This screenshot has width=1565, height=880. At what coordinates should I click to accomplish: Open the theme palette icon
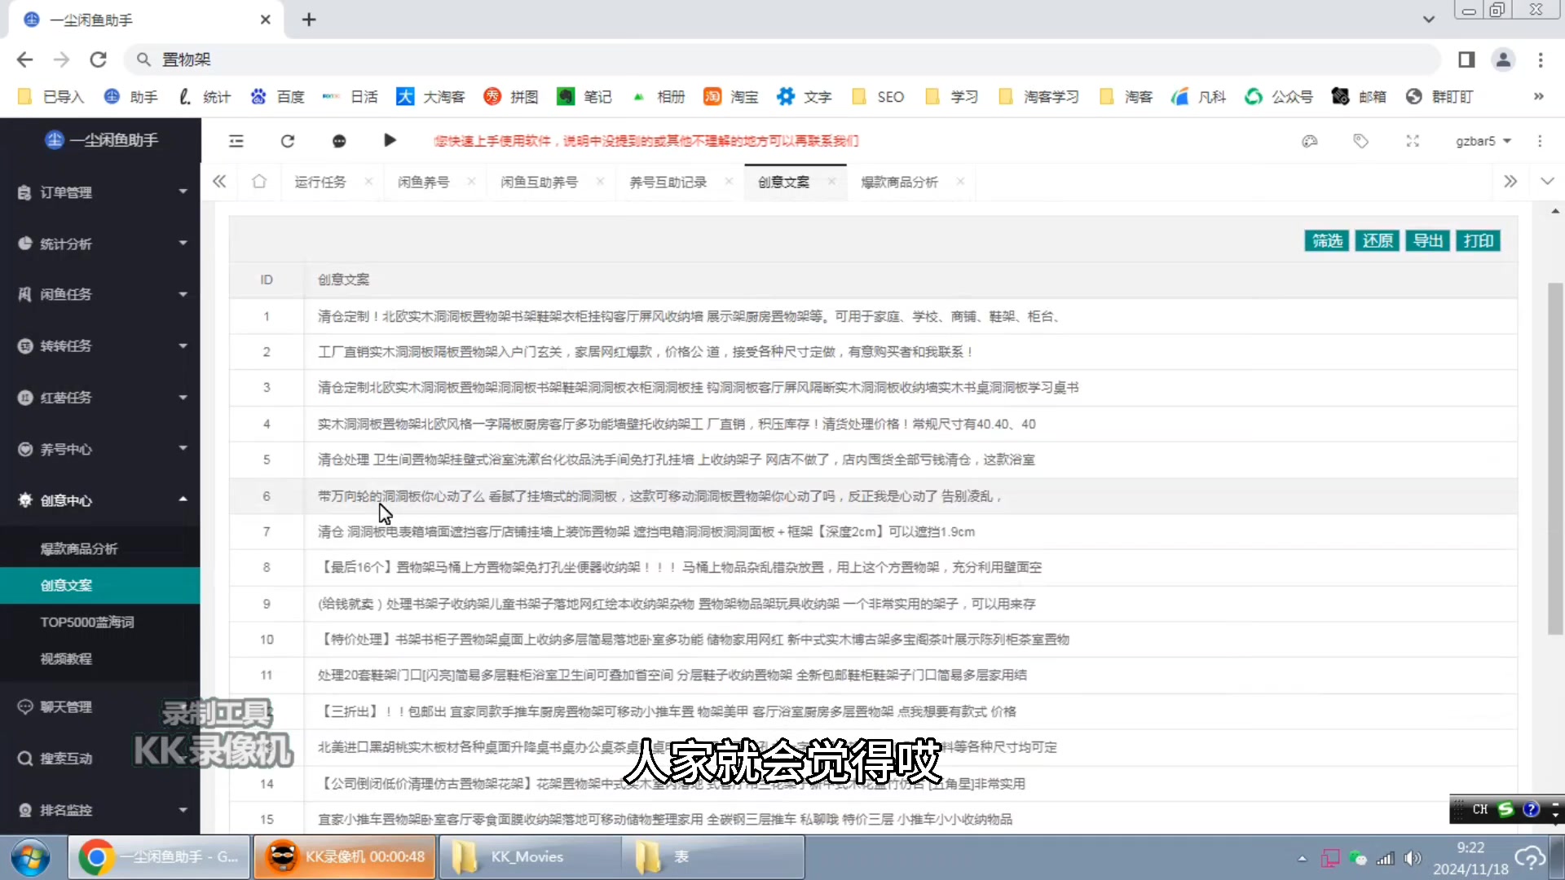pyautogui.click(x=1310, y=141)
